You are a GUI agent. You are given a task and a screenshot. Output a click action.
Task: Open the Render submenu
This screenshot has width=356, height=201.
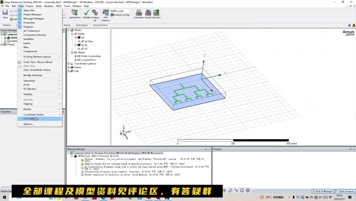(40, 109)
